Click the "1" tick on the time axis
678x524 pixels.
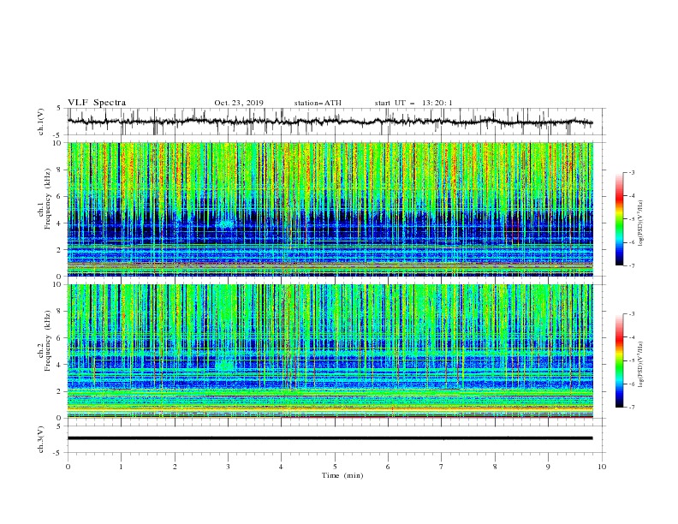(x=121, y=467)
